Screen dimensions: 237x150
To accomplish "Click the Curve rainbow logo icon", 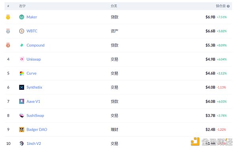I will [x=22, y=73].
